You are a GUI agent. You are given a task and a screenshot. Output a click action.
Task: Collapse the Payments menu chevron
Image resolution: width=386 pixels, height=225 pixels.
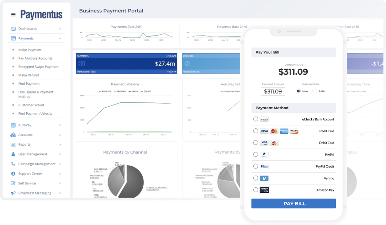[60, 38]
